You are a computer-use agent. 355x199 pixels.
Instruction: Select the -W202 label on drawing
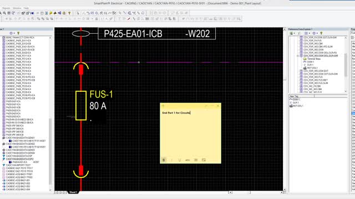pos(197,34)
